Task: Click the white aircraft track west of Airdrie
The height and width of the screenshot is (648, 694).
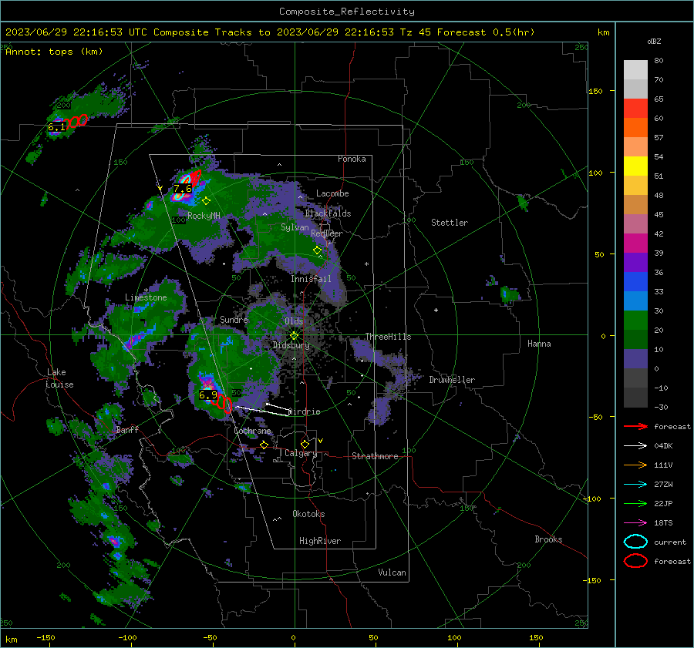Action: (262, 410)
